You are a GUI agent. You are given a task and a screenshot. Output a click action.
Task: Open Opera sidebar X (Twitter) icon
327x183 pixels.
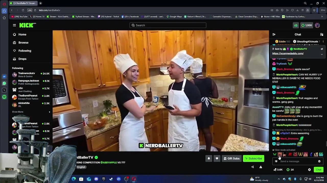[4, 90]
